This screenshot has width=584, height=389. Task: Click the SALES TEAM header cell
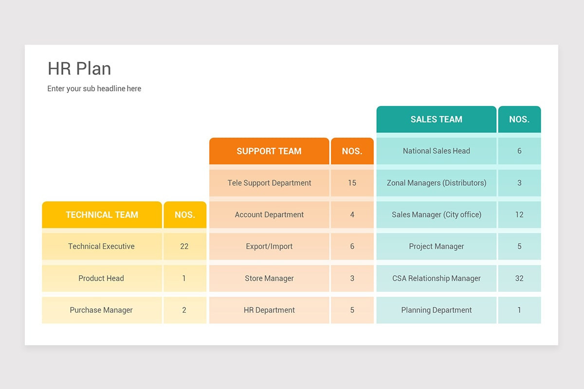click(436, 119)
